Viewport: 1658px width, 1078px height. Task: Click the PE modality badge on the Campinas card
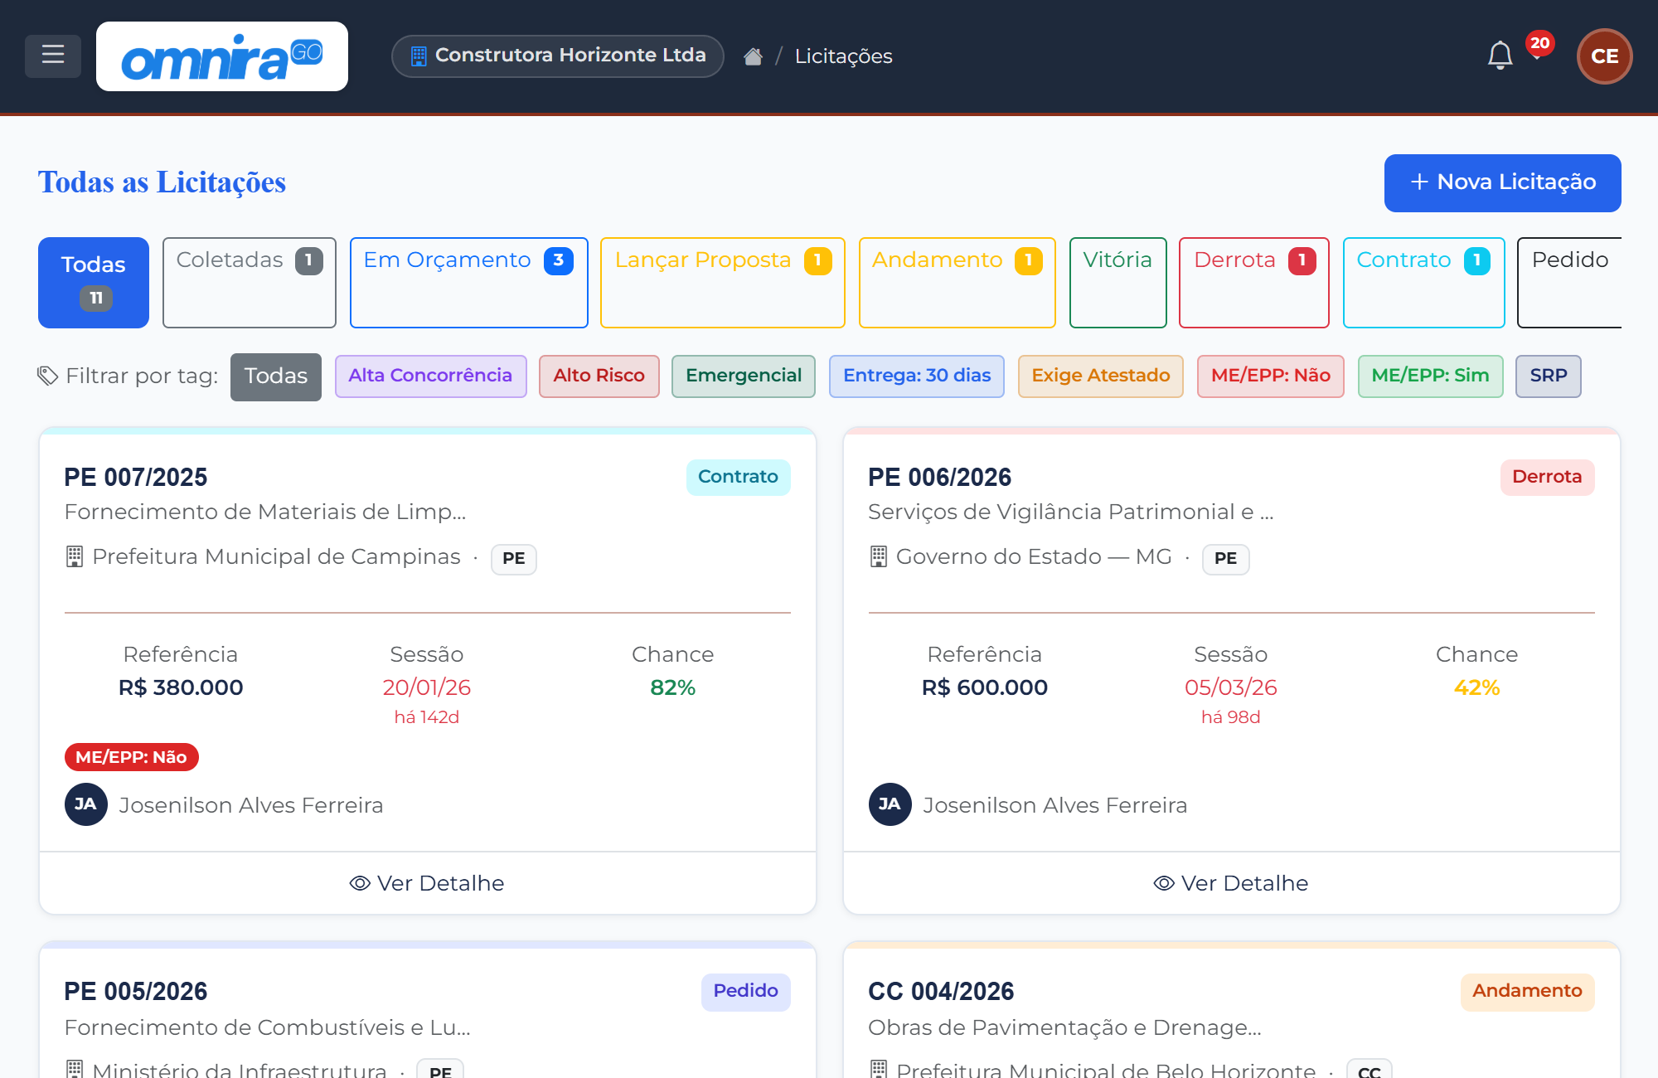(x=514, y=559)
